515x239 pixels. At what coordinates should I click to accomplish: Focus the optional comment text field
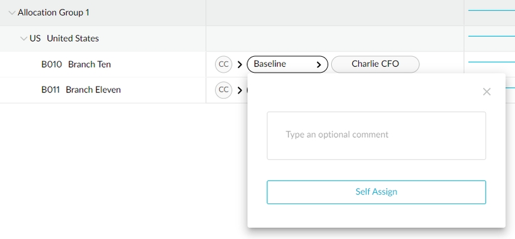pyautogui.click(x=376, y=135)
